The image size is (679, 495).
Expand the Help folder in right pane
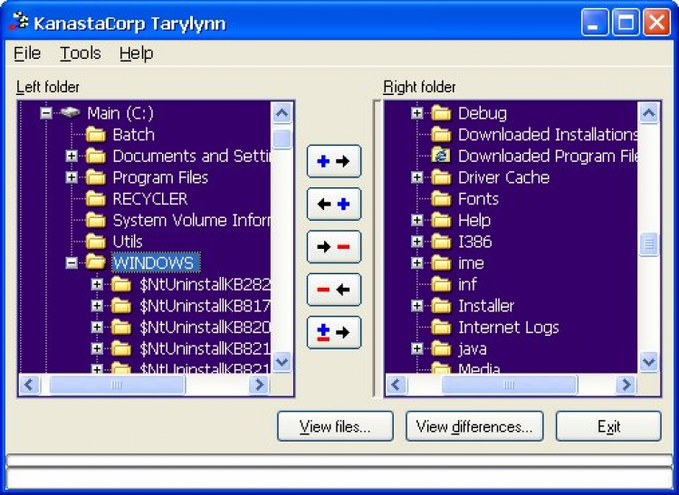click(417, 220)
